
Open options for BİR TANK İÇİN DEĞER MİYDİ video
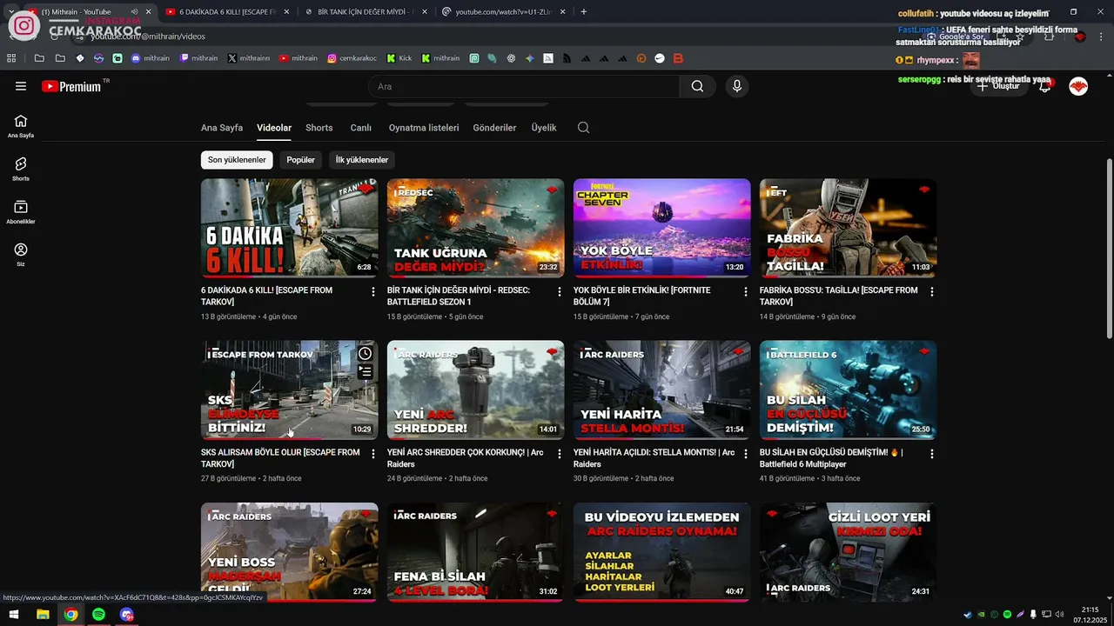point(560,291)
